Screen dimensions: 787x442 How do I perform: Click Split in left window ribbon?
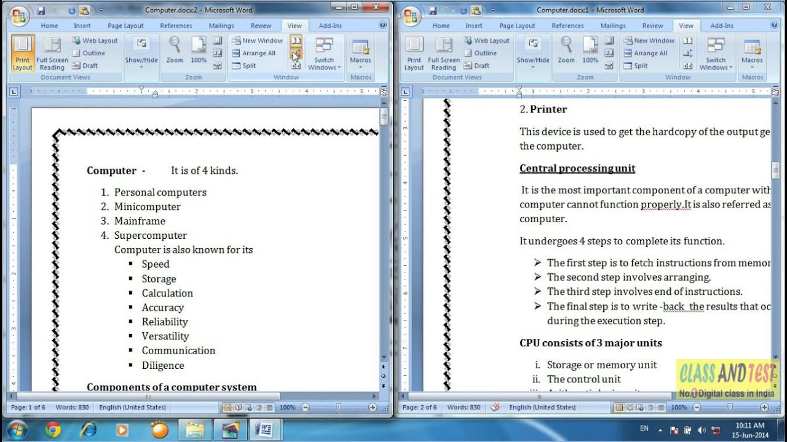(243, 66)
